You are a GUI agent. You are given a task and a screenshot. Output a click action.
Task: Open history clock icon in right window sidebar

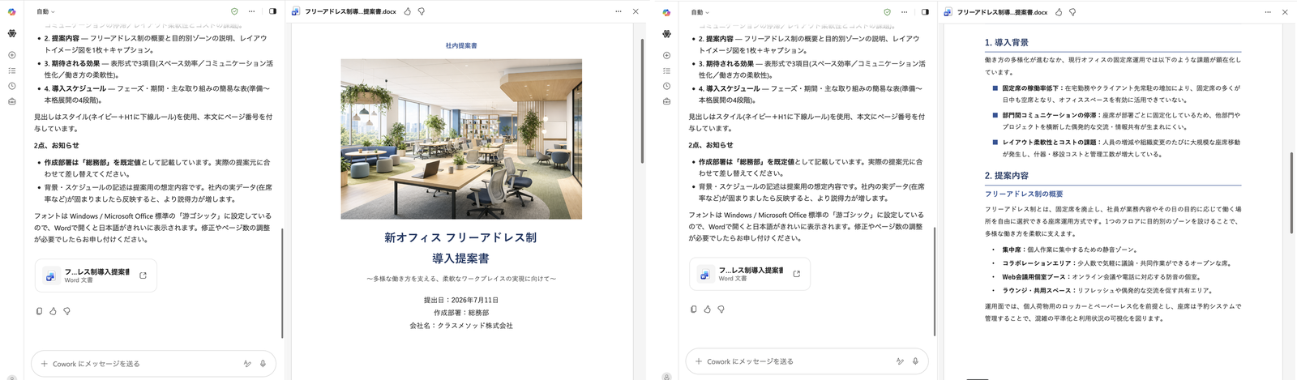[x=666, y=86]
